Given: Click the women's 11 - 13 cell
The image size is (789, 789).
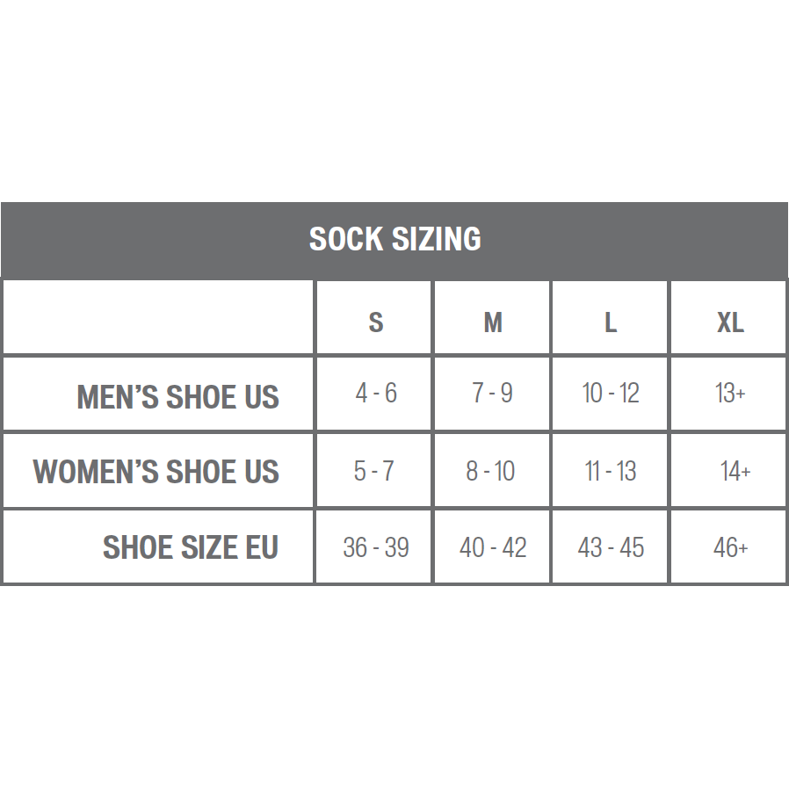Looking at the screenshot, I should [x=611, y=471].
